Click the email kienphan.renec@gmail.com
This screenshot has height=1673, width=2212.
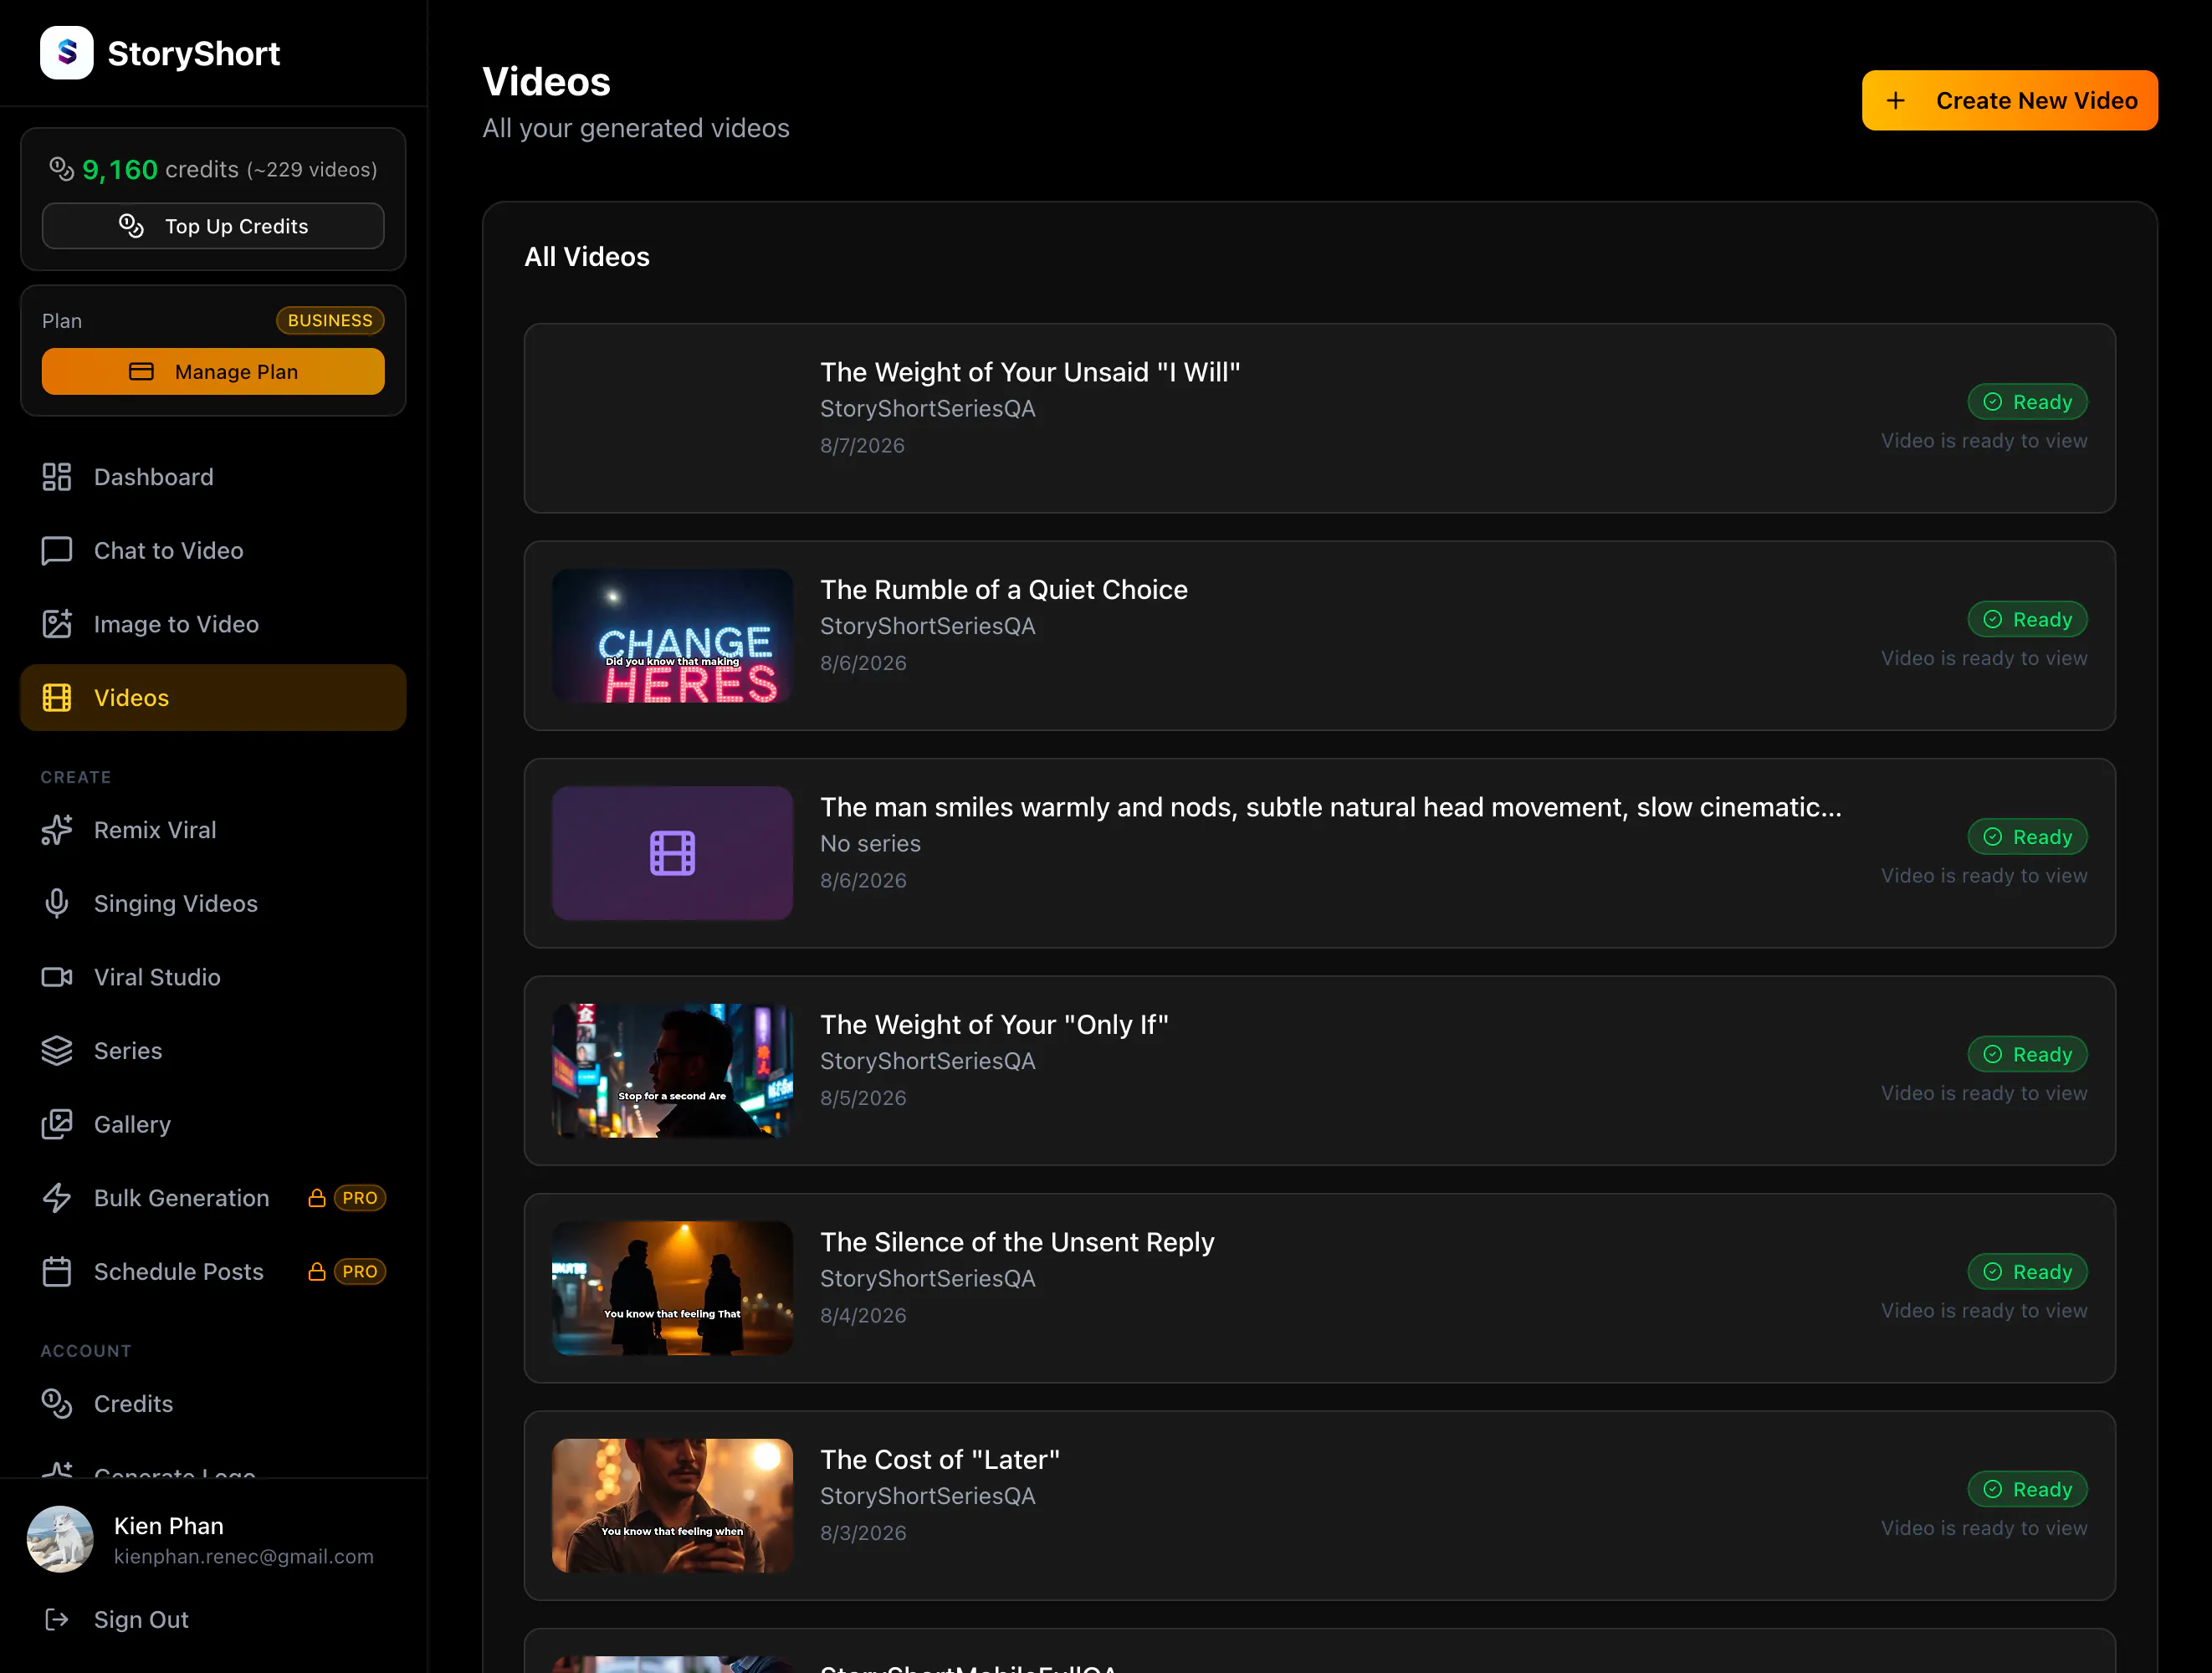(244, 1556)
